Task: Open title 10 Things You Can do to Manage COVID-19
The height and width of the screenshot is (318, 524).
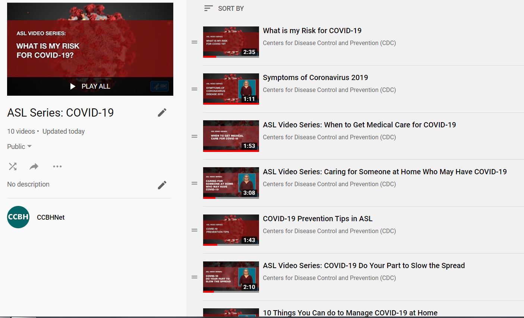Action: click(x=350, y=313)
